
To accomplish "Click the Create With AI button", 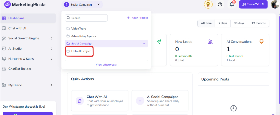I will pos(253,4).
